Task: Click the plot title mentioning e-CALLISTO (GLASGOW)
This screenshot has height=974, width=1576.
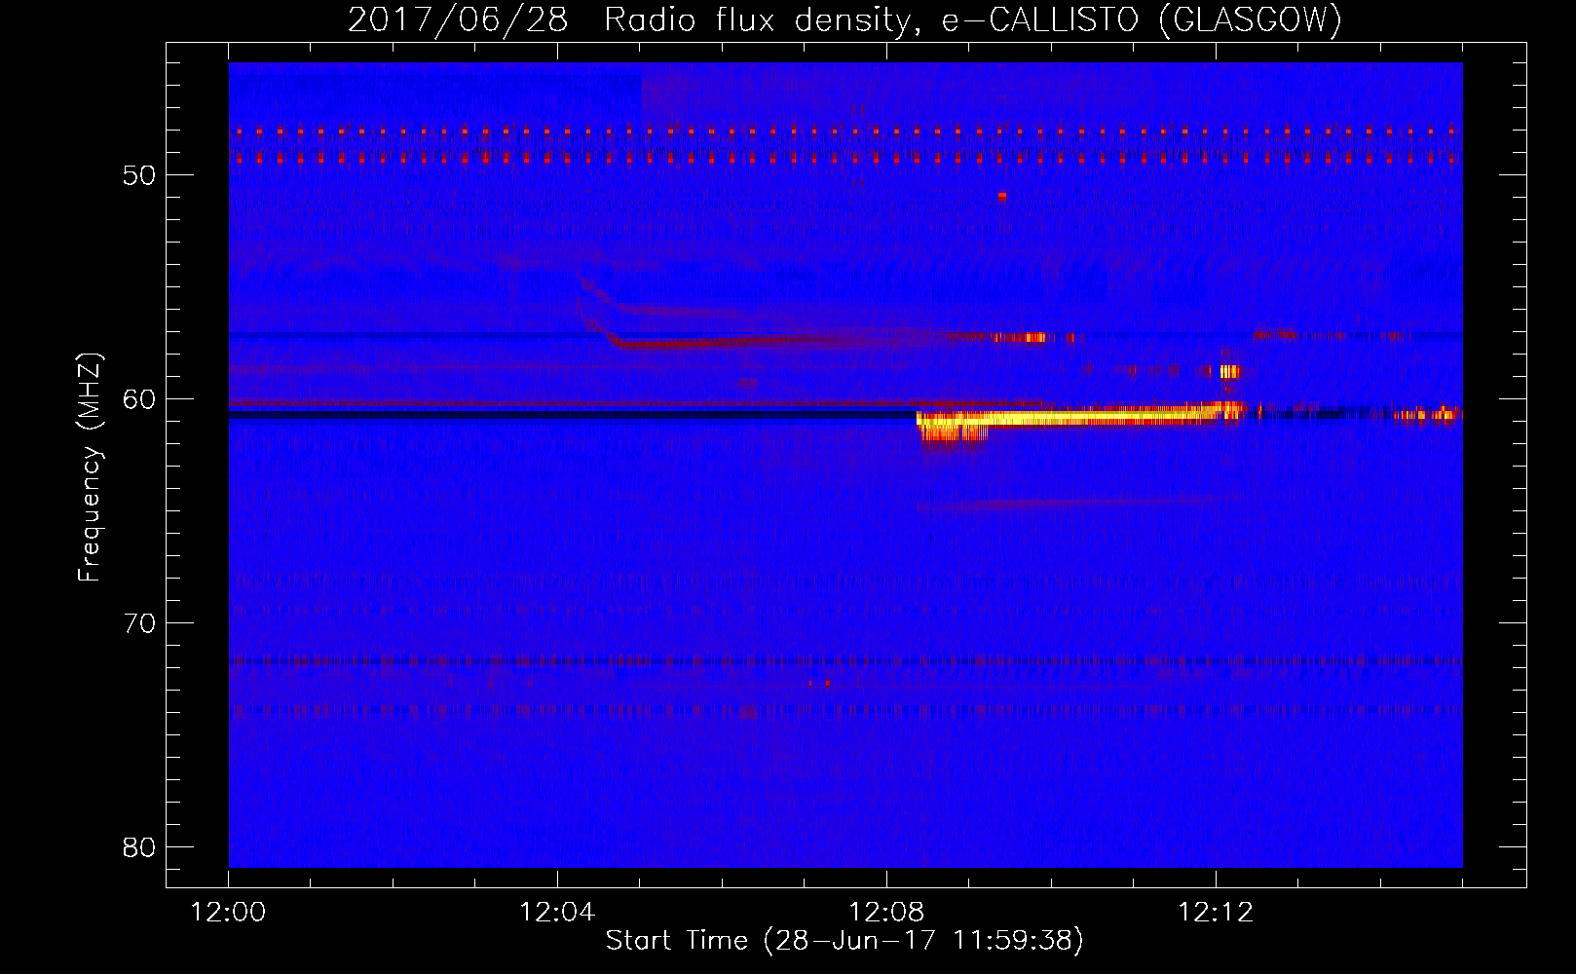Action: tap(844, 19)
